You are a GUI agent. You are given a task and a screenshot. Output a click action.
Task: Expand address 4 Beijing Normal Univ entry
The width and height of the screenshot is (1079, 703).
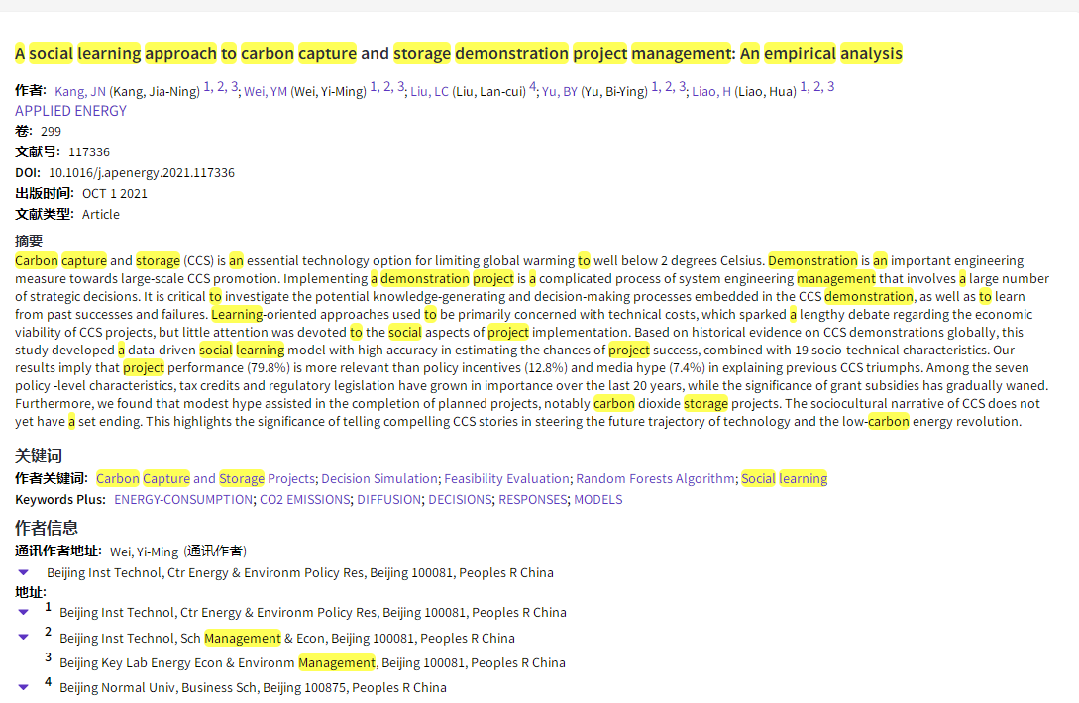24,687
